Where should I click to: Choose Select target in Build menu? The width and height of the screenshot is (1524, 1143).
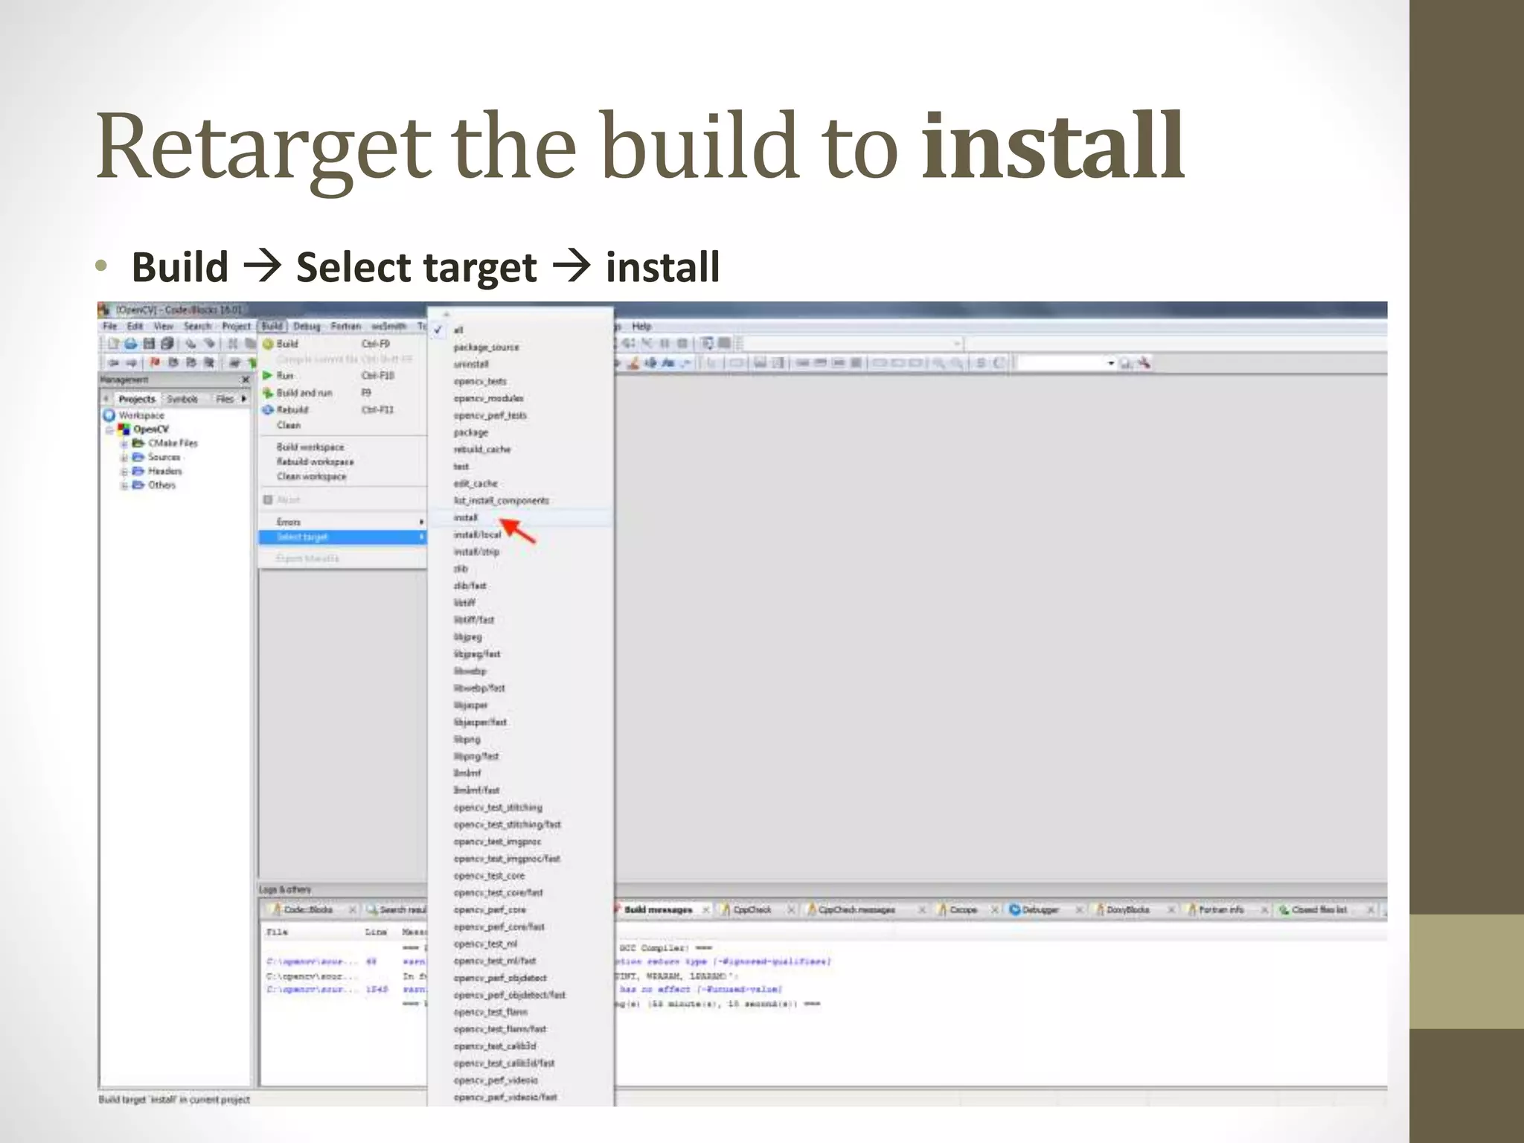pos(342,537)
